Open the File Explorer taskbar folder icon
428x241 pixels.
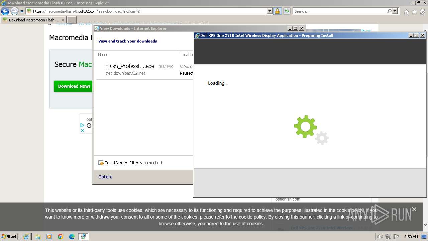click(x=38, y=237)
